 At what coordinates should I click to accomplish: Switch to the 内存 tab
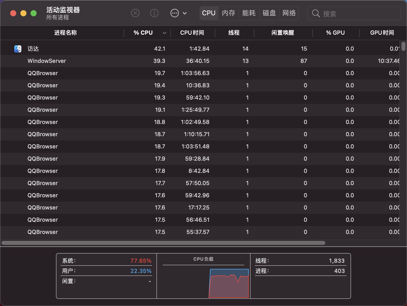point(228,13)
